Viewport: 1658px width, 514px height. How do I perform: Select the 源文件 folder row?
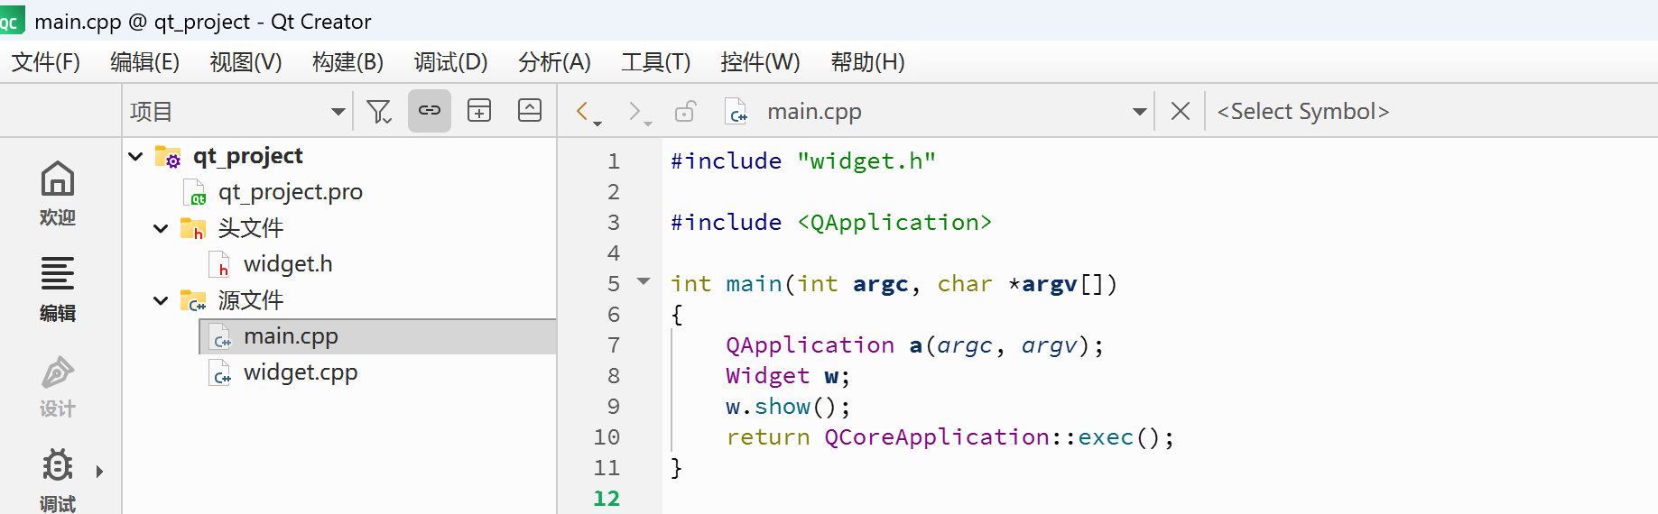click(250, 300)
